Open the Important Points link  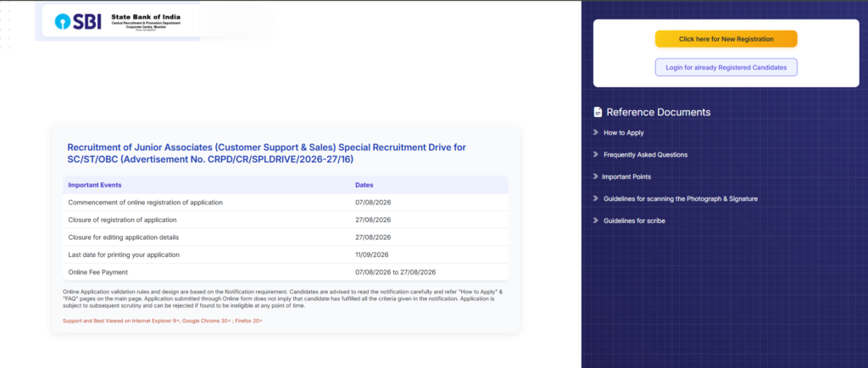626,176
